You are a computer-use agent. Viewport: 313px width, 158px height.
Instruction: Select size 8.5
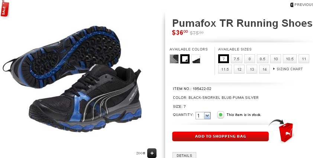click(x=262, y=59)
